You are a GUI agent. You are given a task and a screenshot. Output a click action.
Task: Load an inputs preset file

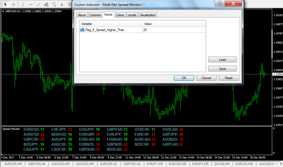pos(222,60)
